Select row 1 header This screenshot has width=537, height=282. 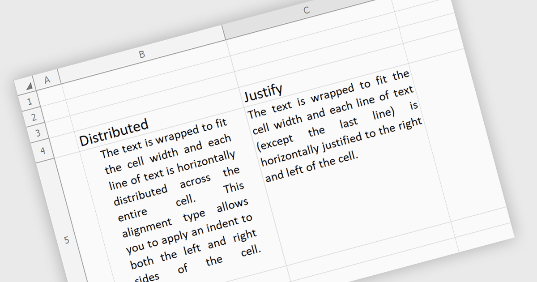[30, 102]
